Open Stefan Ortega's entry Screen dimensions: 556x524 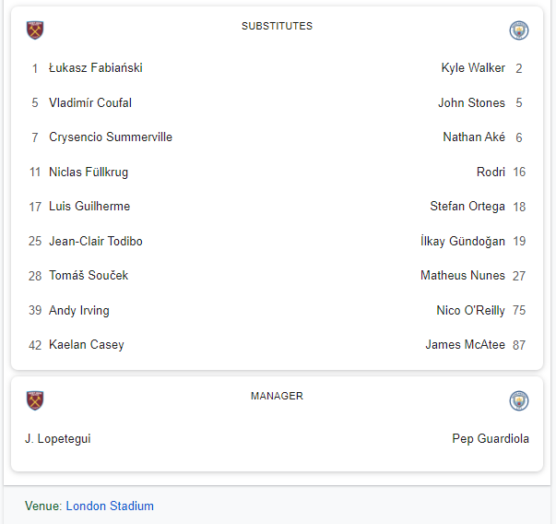click(467, 207)
